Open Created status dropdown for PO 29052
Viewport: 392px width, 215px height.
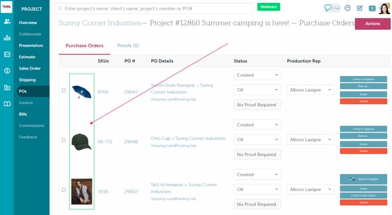(x=257, y=174)
